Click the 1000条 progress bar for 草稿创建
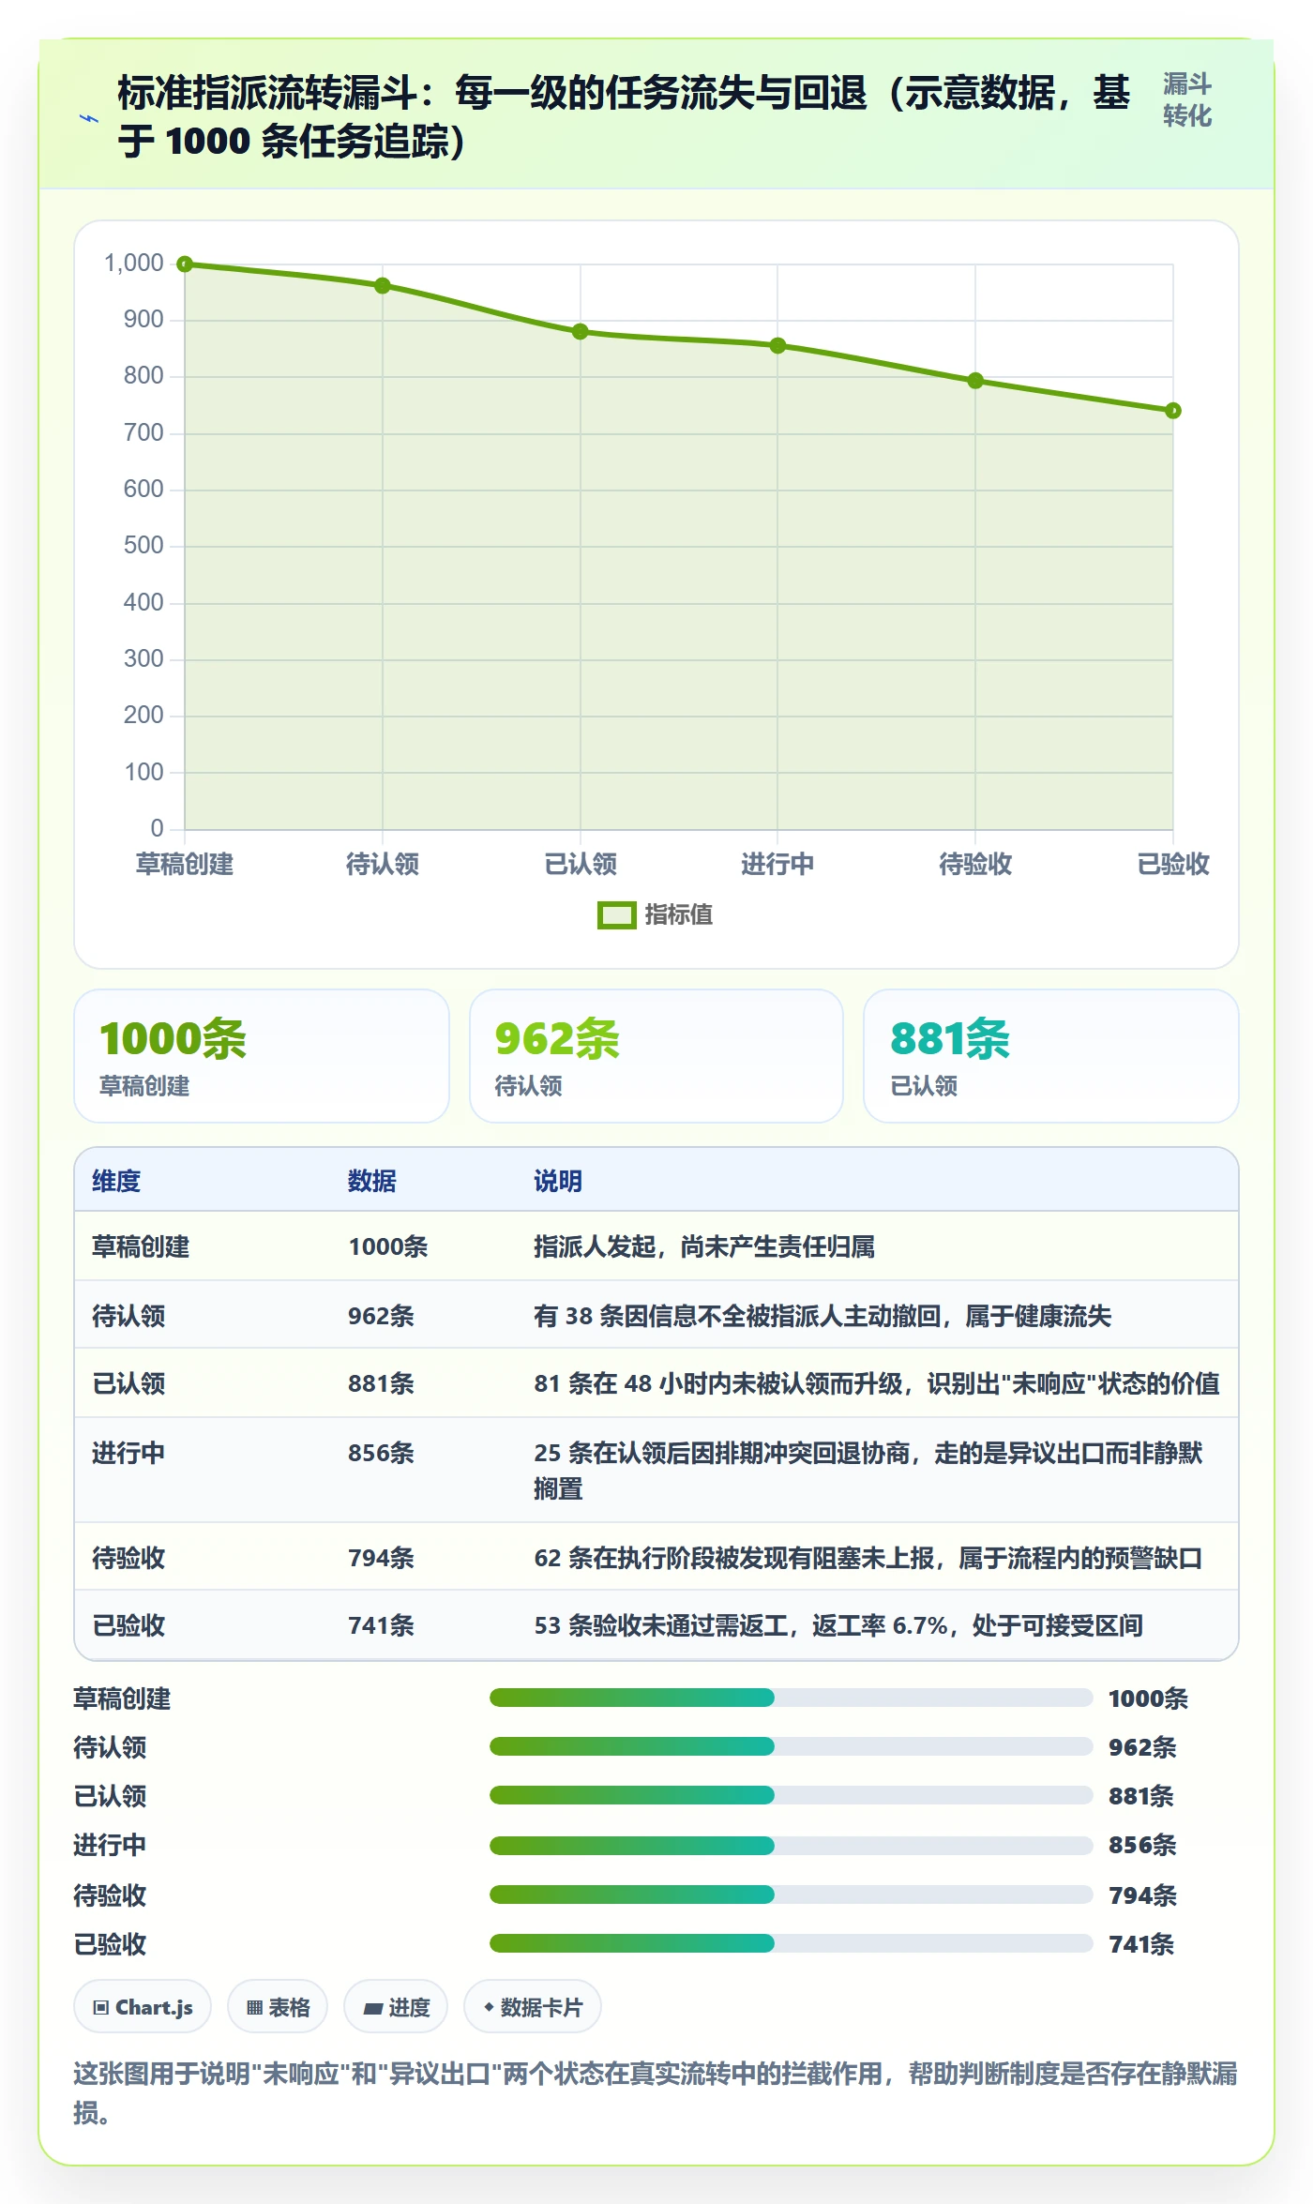The image size is (1313, 2204). 791,1698
